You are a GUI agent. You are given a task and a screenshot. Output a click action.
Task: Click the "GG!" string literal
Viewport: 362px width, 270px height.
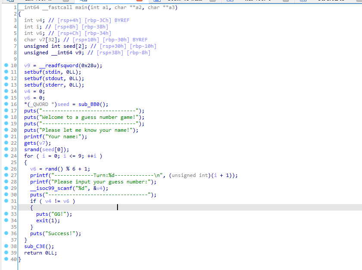[x=59, y=214]
